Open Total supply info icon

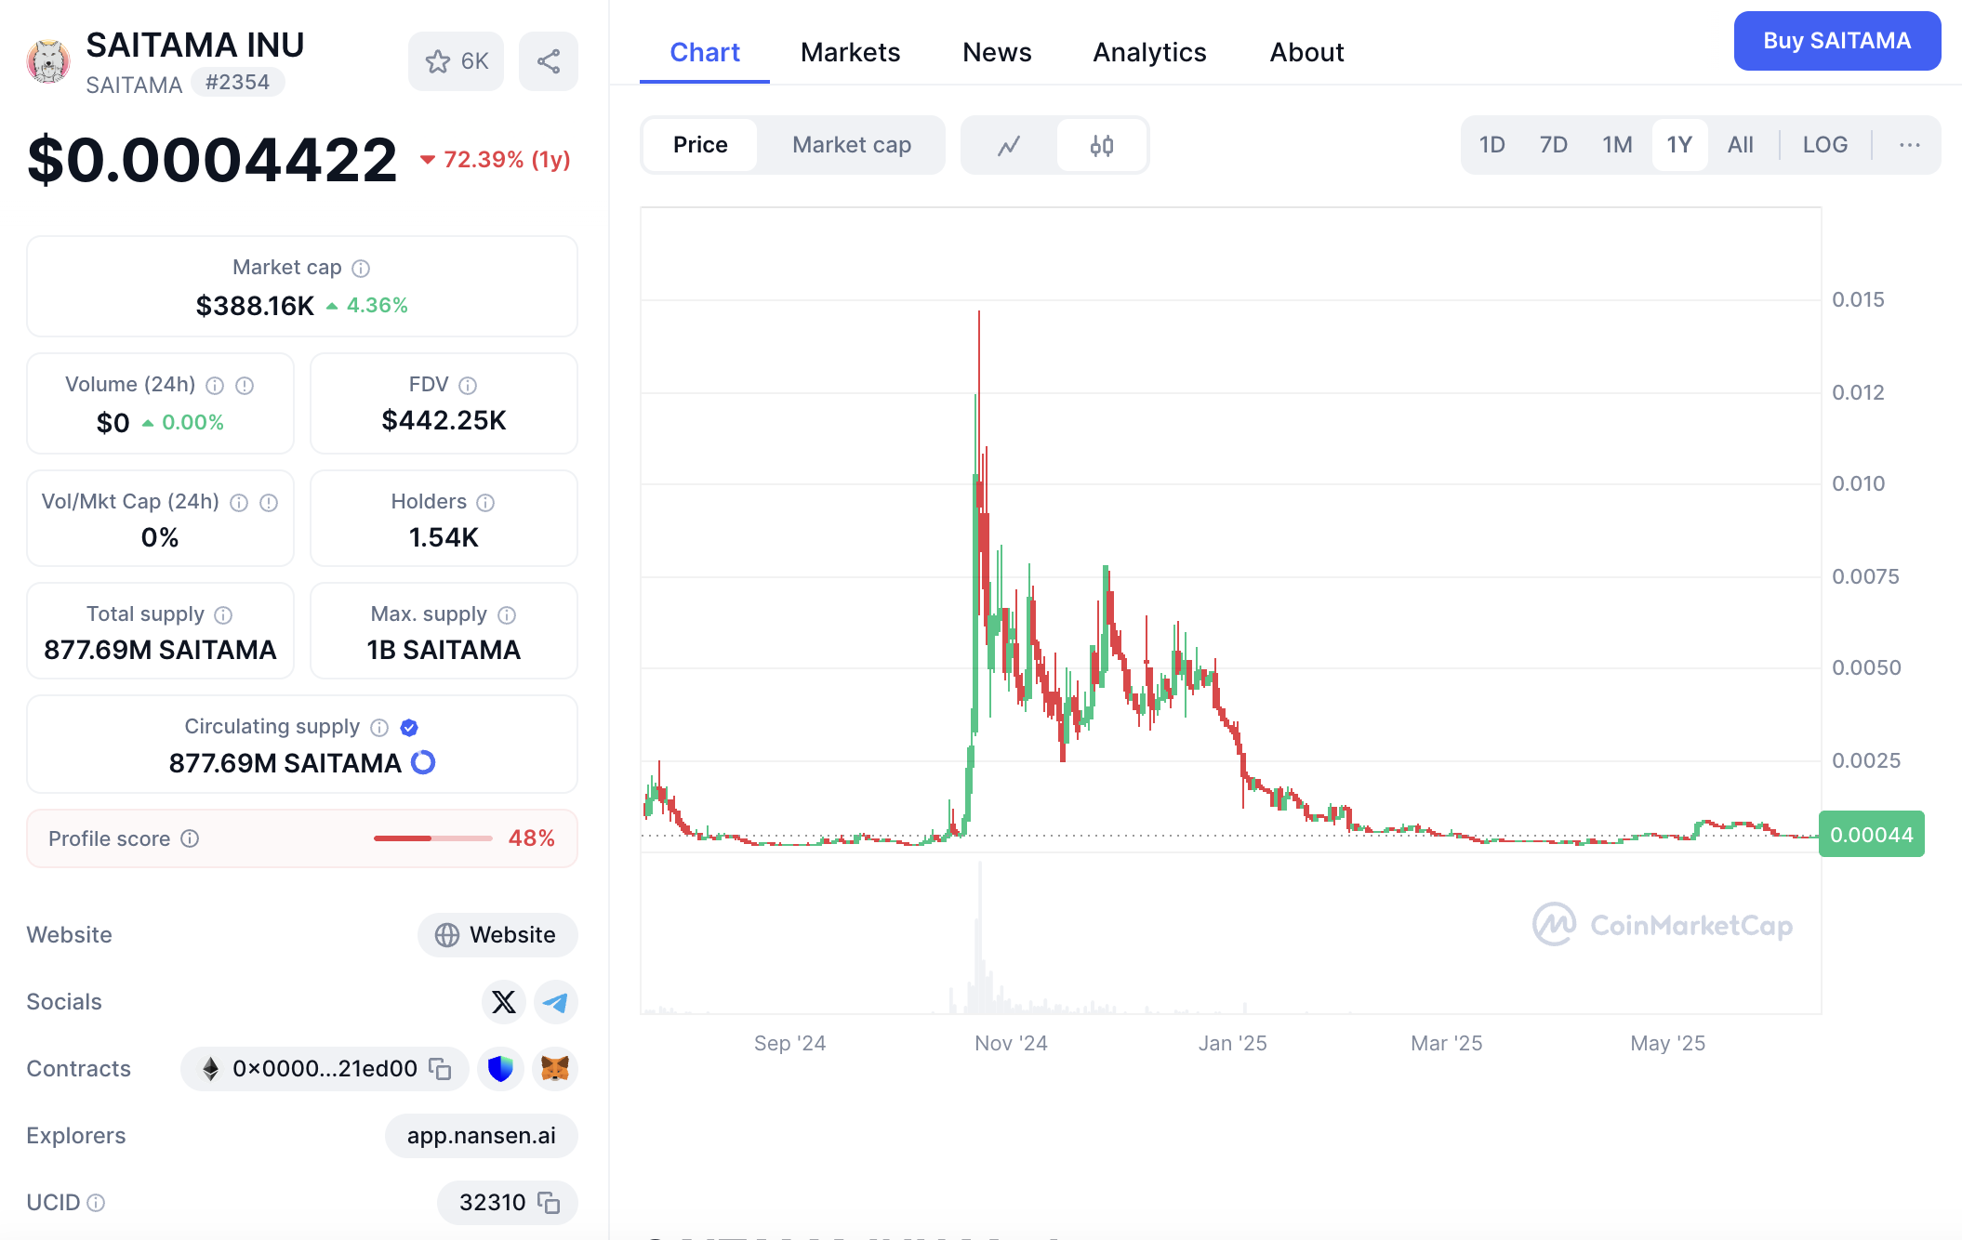223,615
